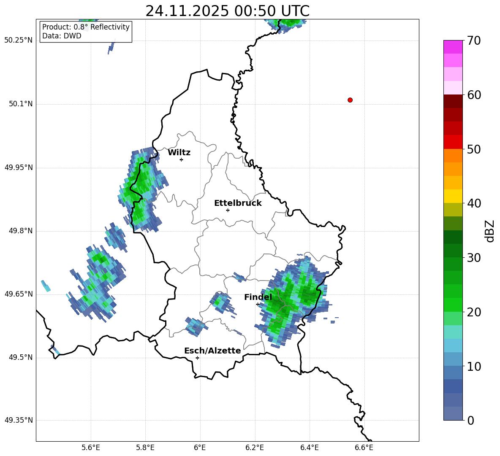Image resolution: width=500 pixels, height=456 pixels.
Task: Click the 49.95°N latitude label
Action: tap(19, 167)
